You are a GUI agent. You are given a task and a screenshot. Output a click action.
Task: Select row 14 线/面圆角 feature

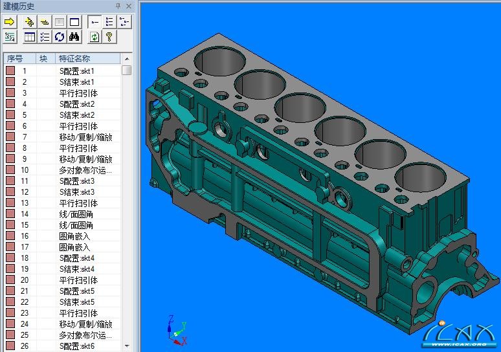point(76,214)
